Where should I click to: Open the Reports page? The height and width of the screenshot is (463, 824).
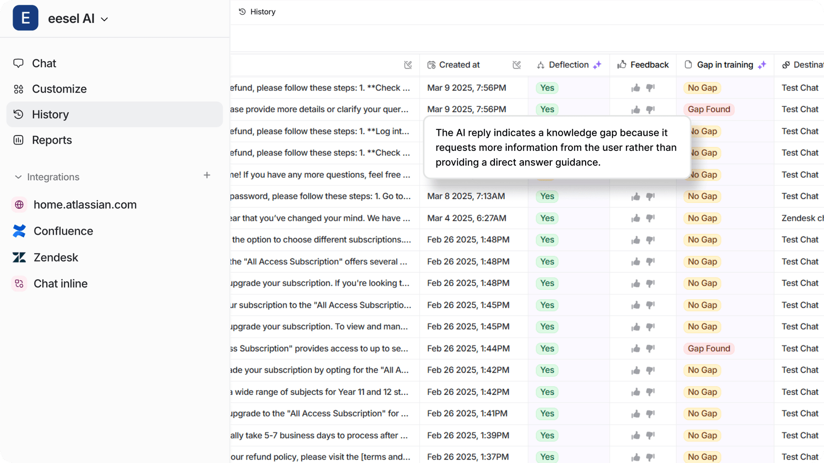click(51, 140)
